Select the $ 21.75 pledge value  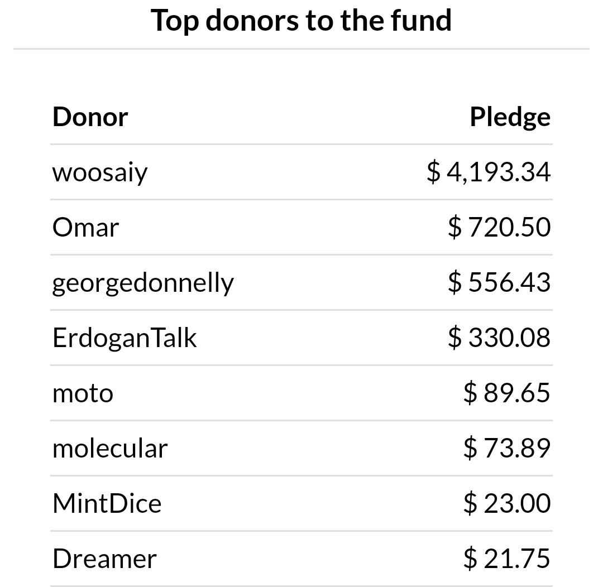[x=507, y=559]
